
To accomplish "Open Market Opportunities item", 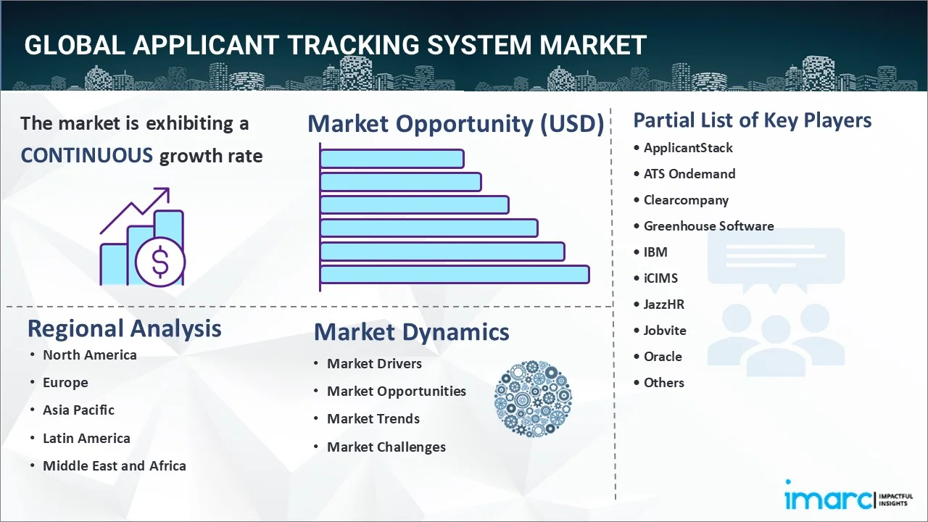I will click(x=396, y=391).
